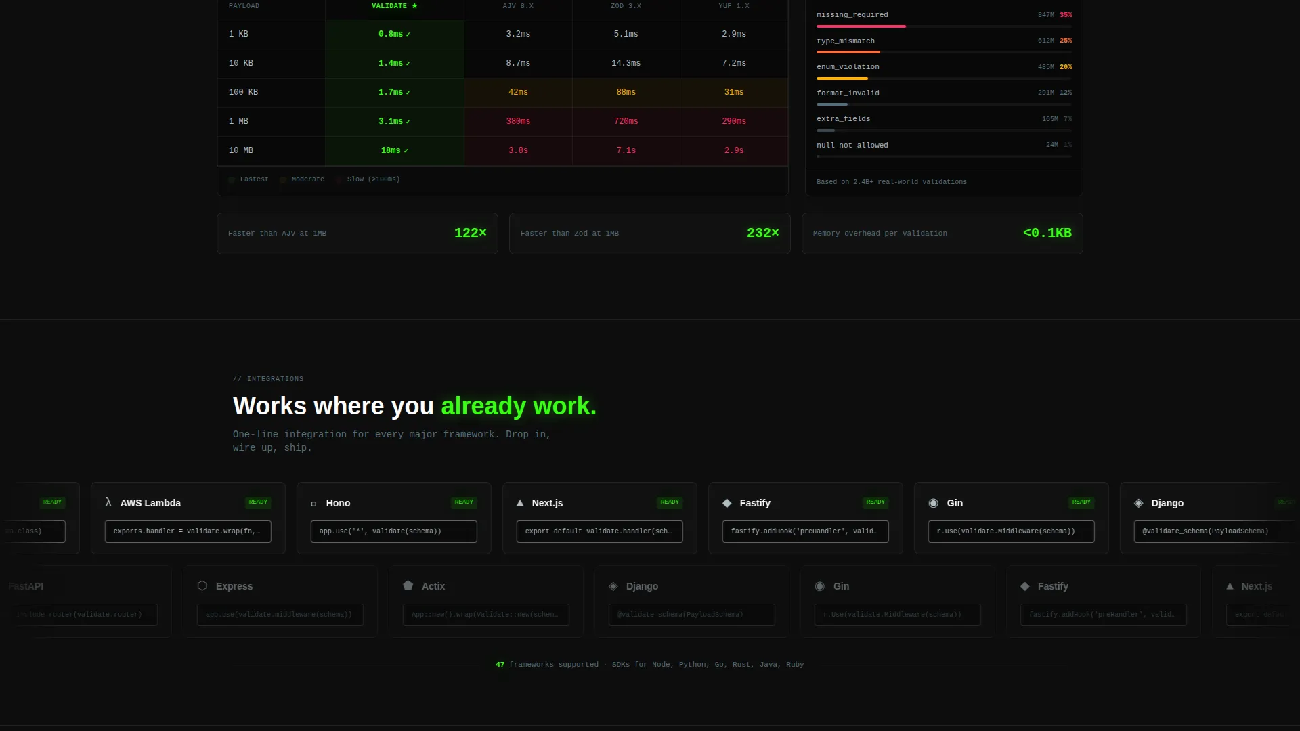This screenshot has width=1300, height=731.
Task: Click the lambda icon on the AWS Lambda card
Action: click(108, 502)
